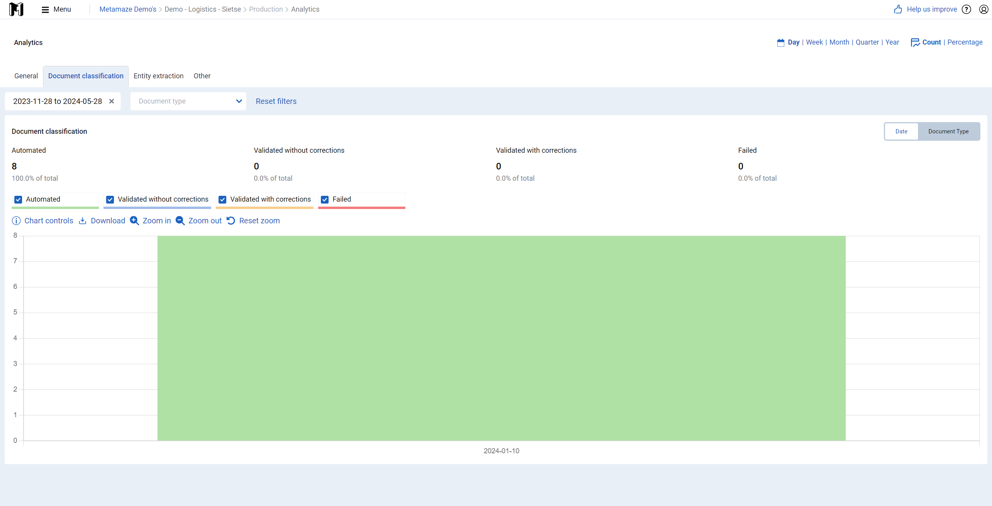
Task: Switch chart grouping to Document Type
Action: [x=949, y=131]
